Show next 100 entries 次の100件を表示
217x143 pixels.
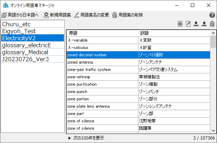(86, 138)
